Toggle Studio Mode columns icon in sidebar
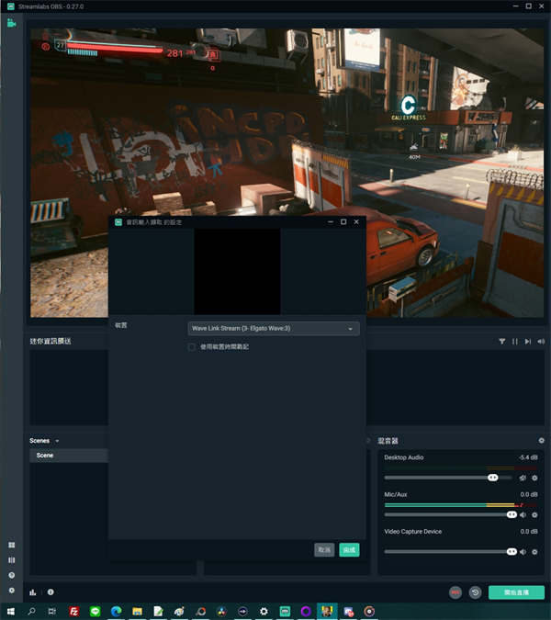Viewport: 551px width, 620px height. (x=11, y=560)
